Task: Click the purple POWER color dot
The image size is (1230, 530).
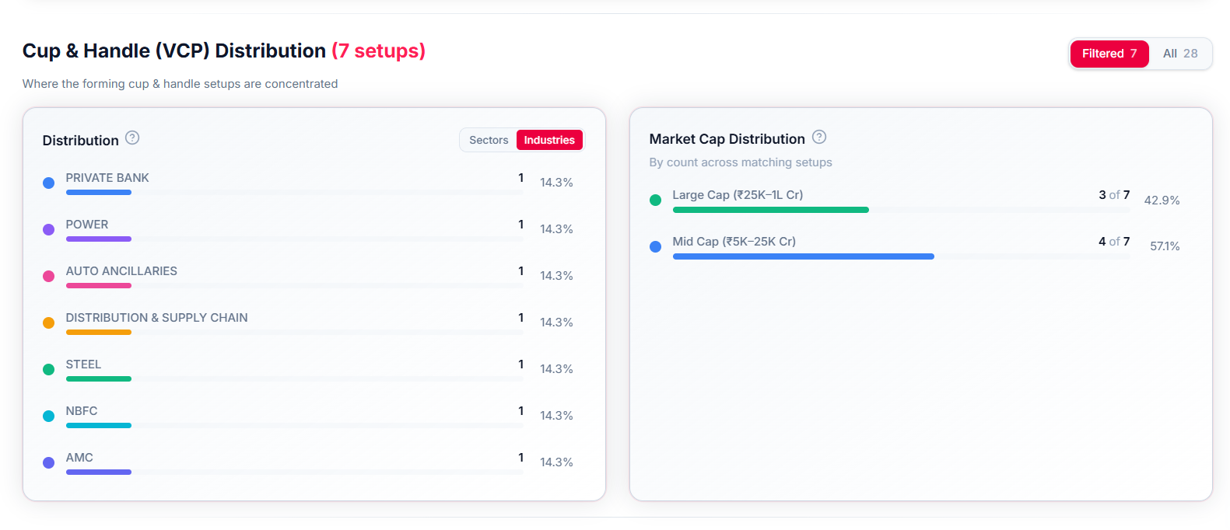Action: pyautogui.click(x=48, y=229)
